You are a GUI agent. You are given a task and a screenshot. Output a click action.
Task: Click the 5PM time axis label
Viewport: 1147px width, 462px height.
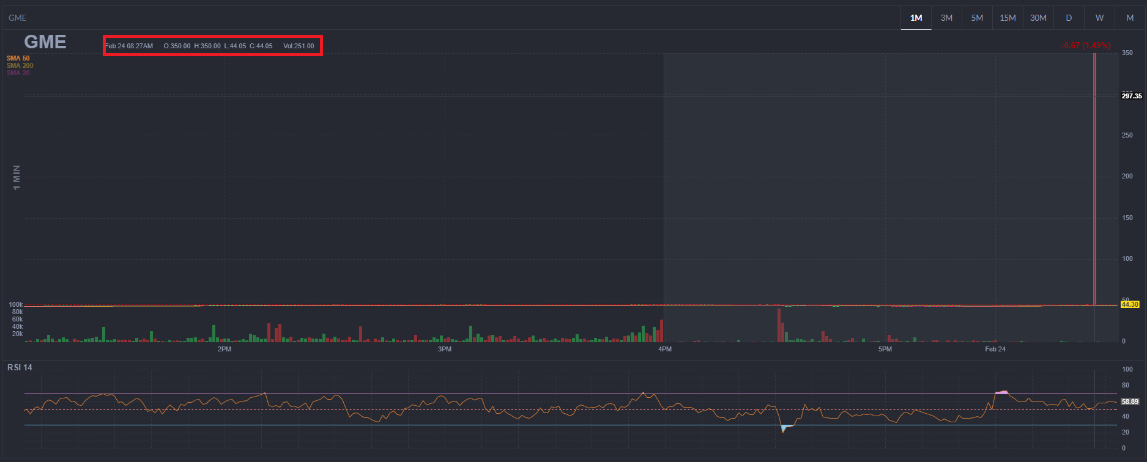[885, 349]
